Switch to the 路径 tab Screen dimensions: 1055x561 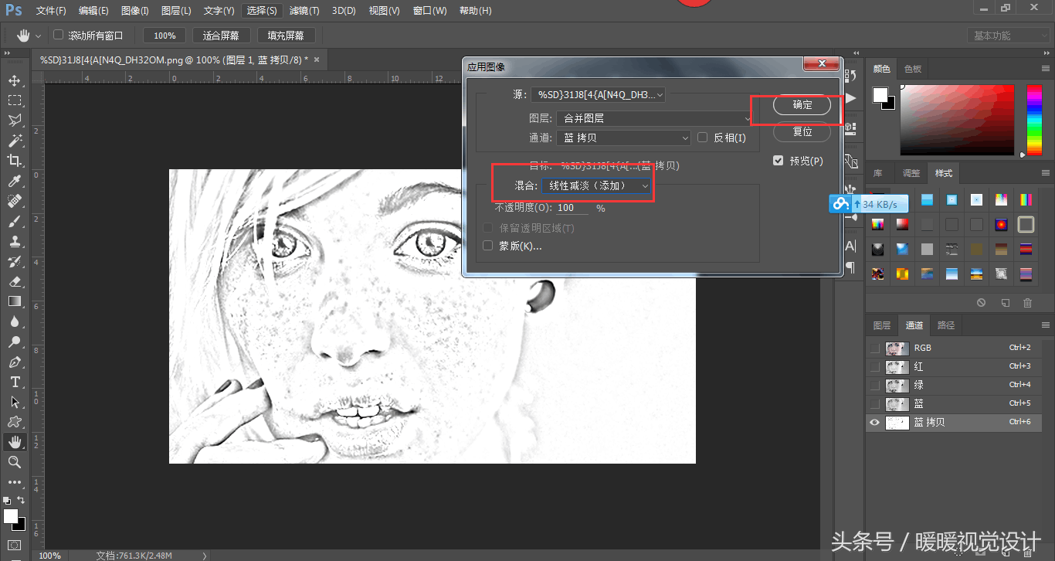[x=946, y=325]
